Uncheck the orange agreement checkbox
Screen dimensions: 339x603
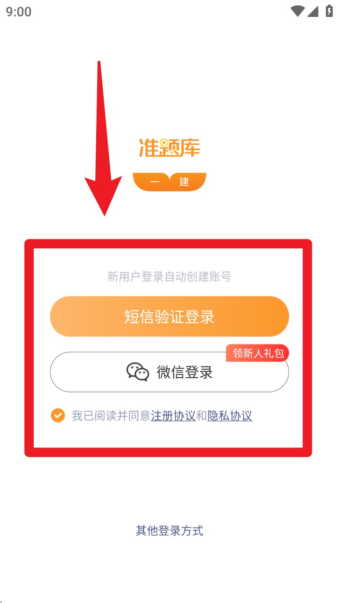58,415
